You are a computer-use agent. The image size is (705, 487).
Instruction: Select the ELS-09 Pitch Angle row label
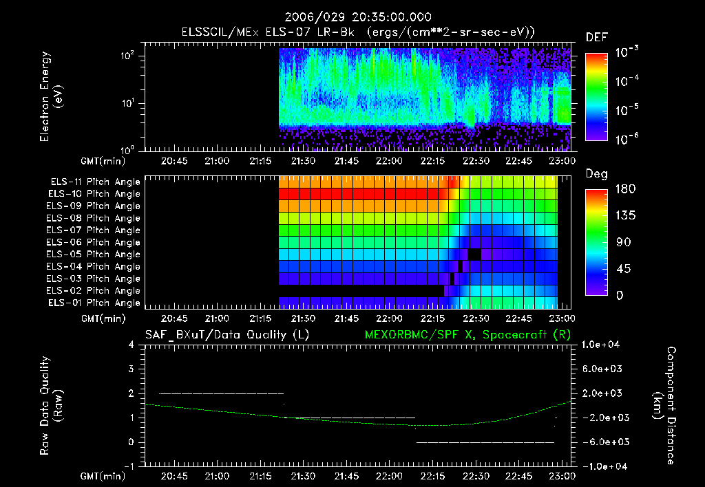[x=94, y=206]
